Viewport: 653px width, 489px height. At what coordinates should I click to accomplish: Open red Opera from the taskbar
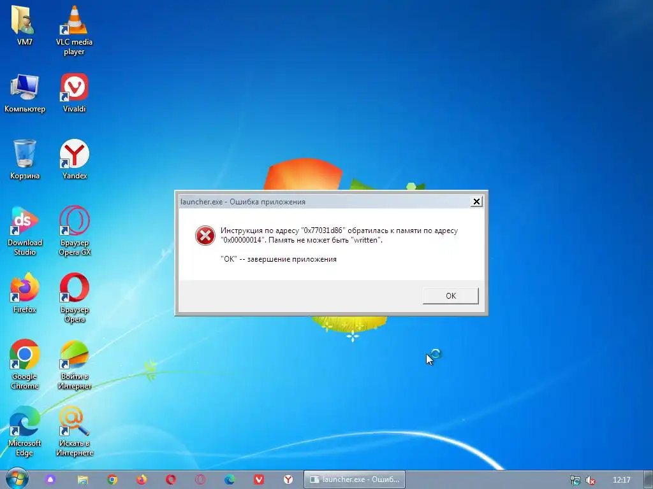(171, 479)
